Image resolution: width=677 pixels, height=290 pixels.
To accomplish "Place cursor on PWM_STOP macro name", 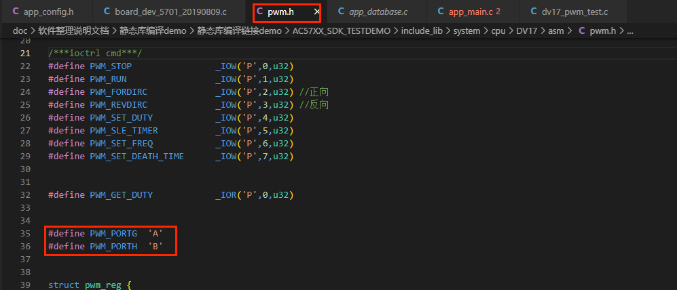I will click(x=111, y=66).
